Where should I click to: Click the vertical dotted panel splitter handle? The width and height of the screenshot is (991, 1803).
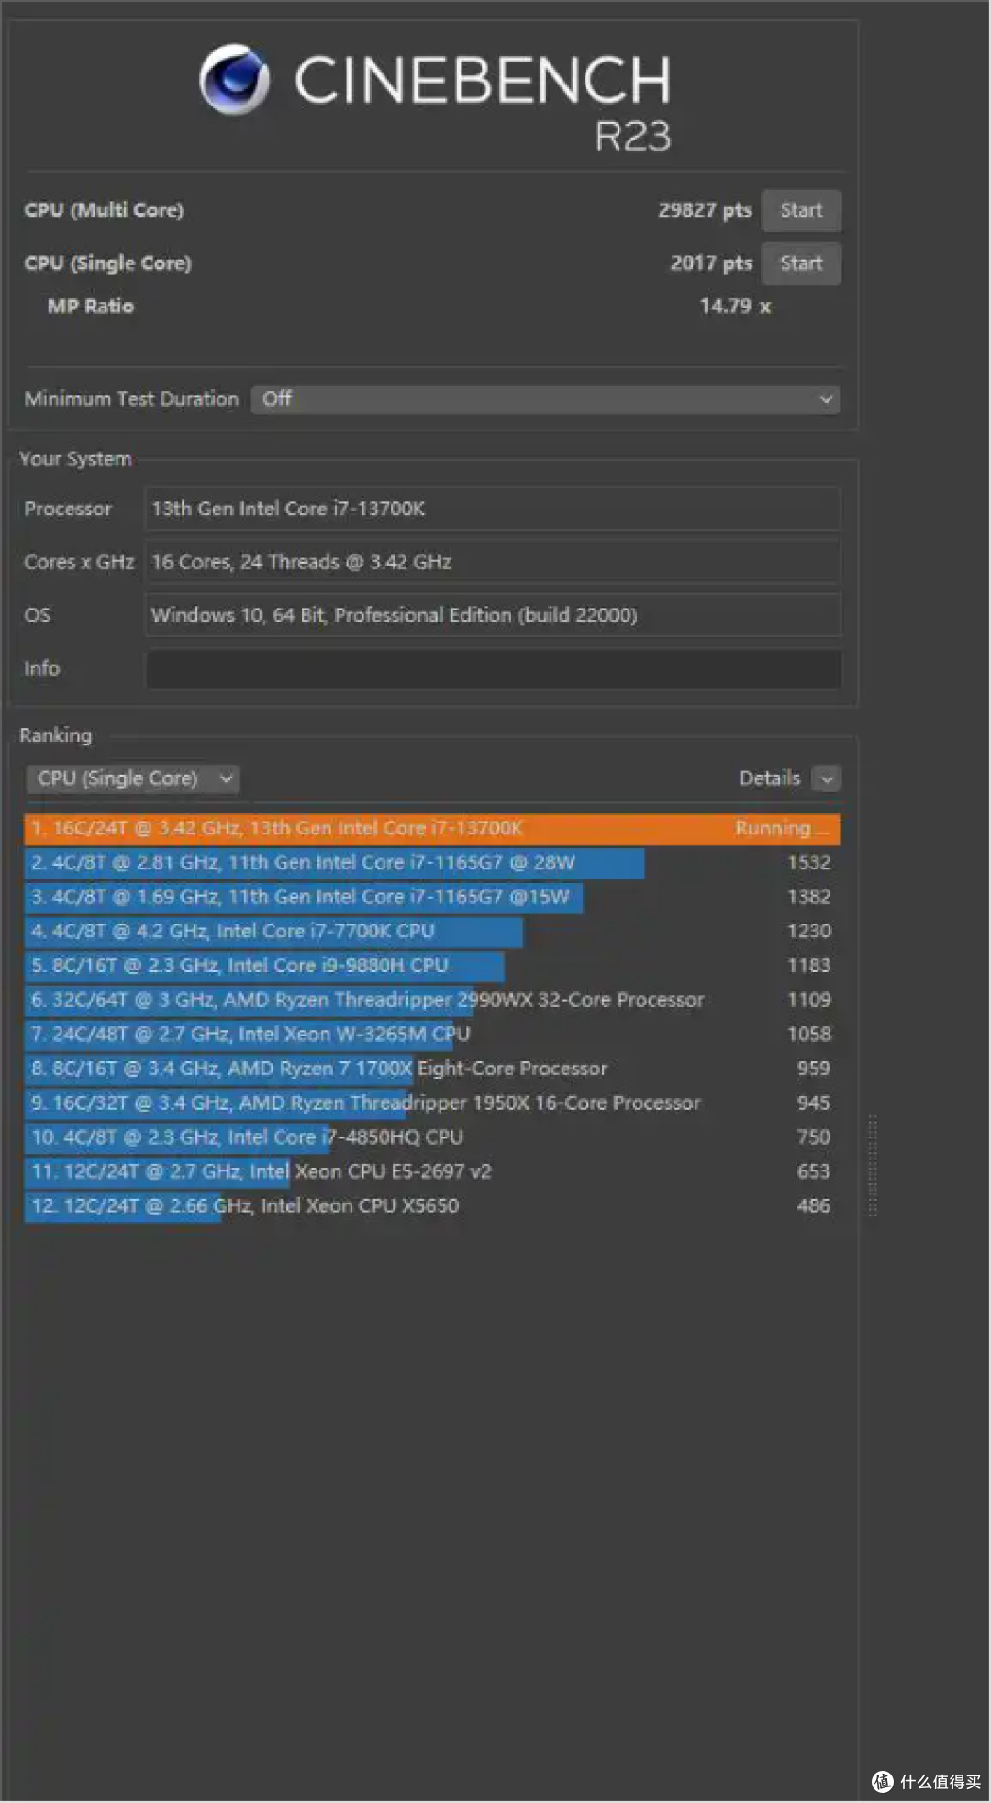(x=873, y=1166)
